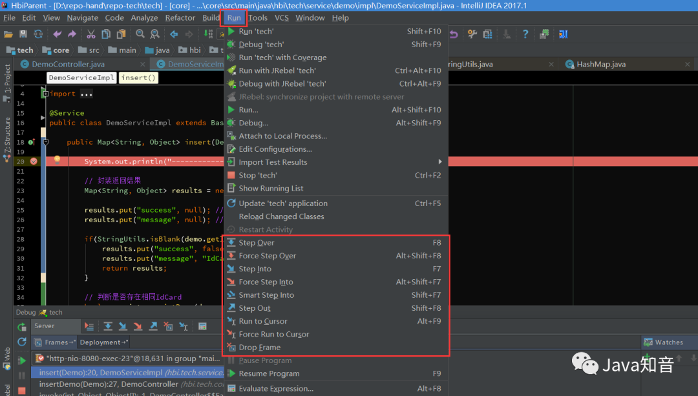
Task: Switch to DemoController.java editor tab
Action: [68, 64]
